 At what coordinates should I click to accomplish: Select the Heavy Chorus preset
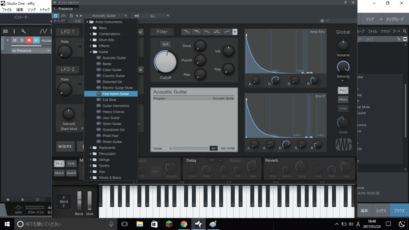point(111,112)
